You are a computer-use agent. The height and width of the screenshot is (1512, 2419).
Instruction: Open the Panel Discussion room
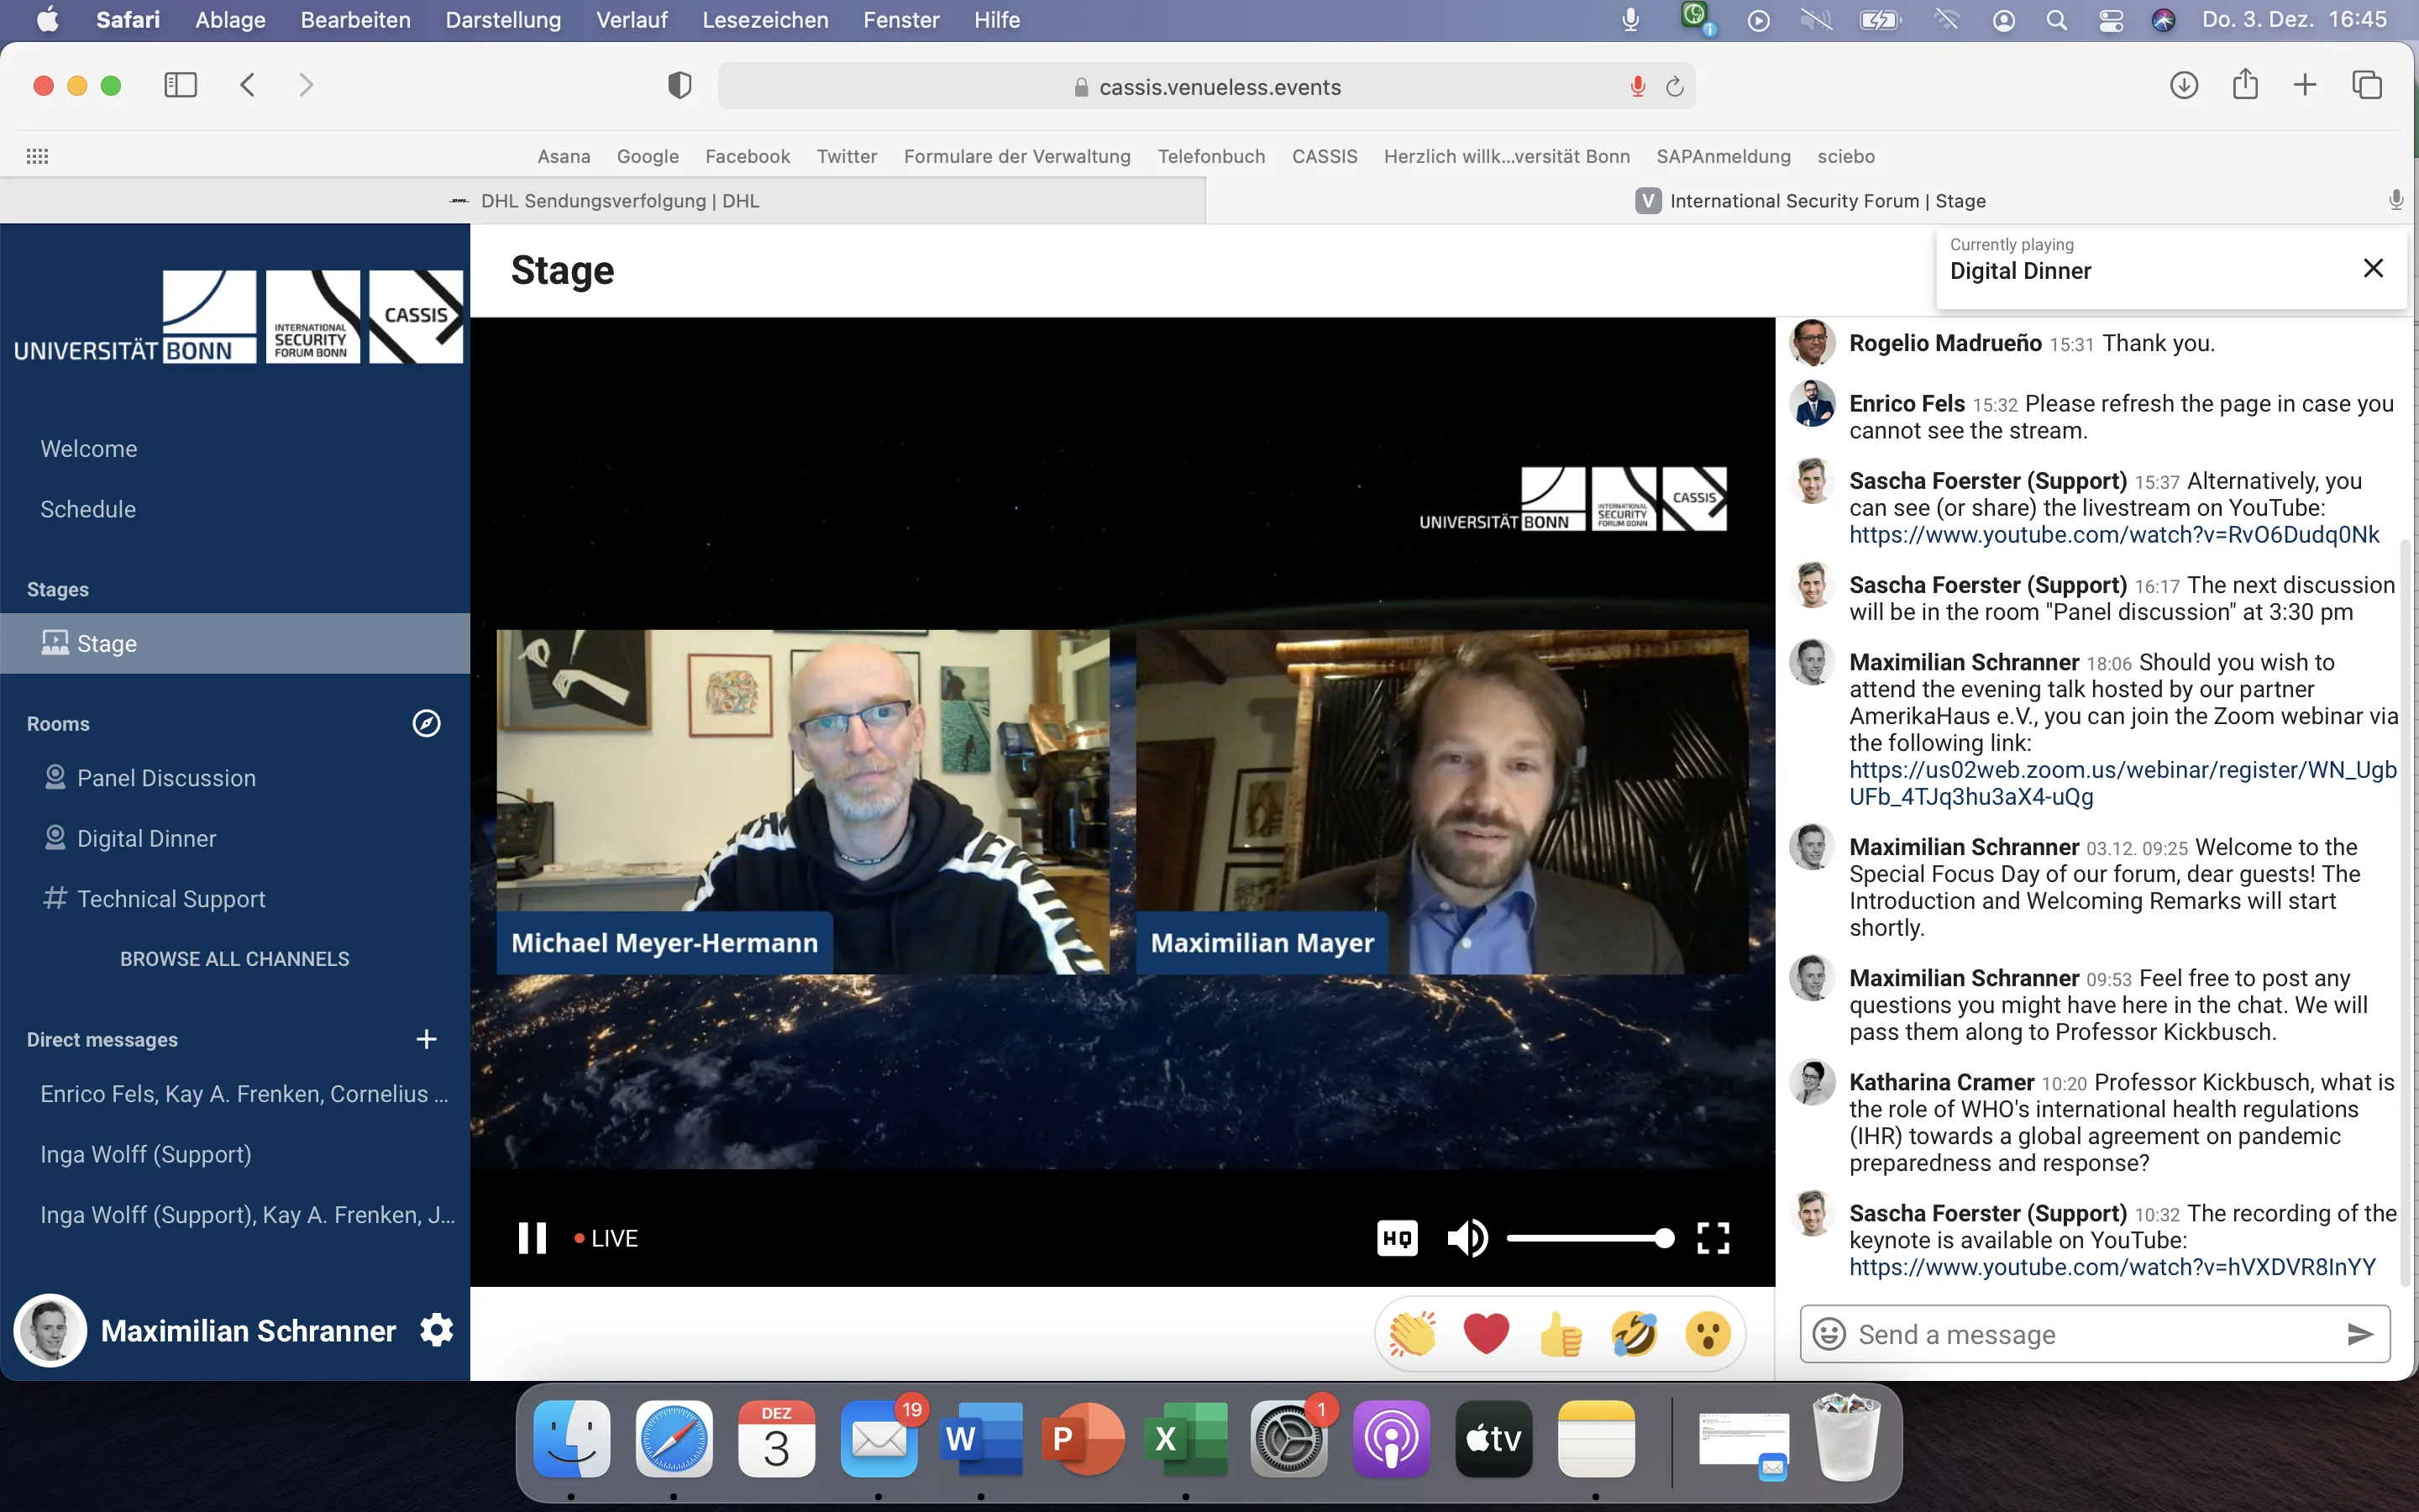[x=166, y=778]
